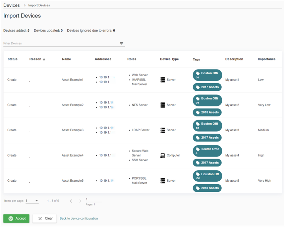The width and height of the screenshot is (285, 227).
Task: Accept the imported devices
Action: click(x=16, y=218)
